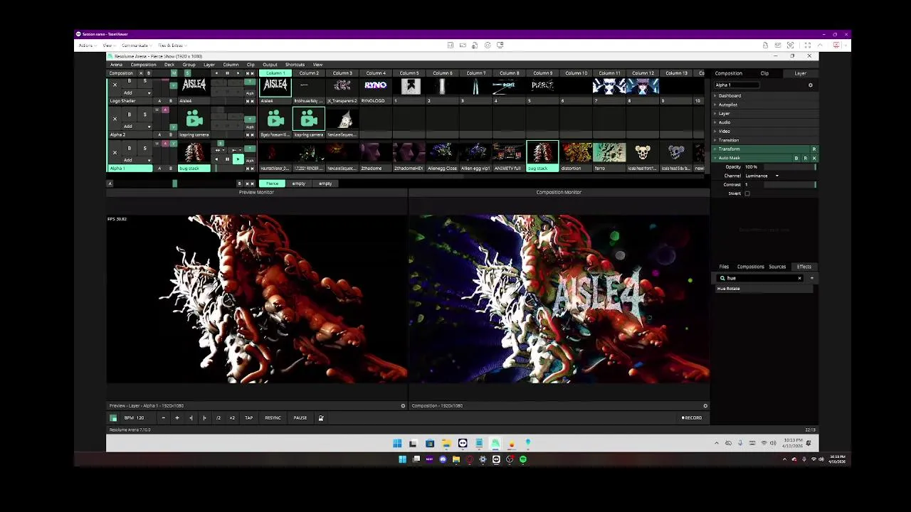Trigger the Elgato Facecam camera clip
Image resolution: width=911 pixels, height=512 pixels.
(x=275, y=120)
